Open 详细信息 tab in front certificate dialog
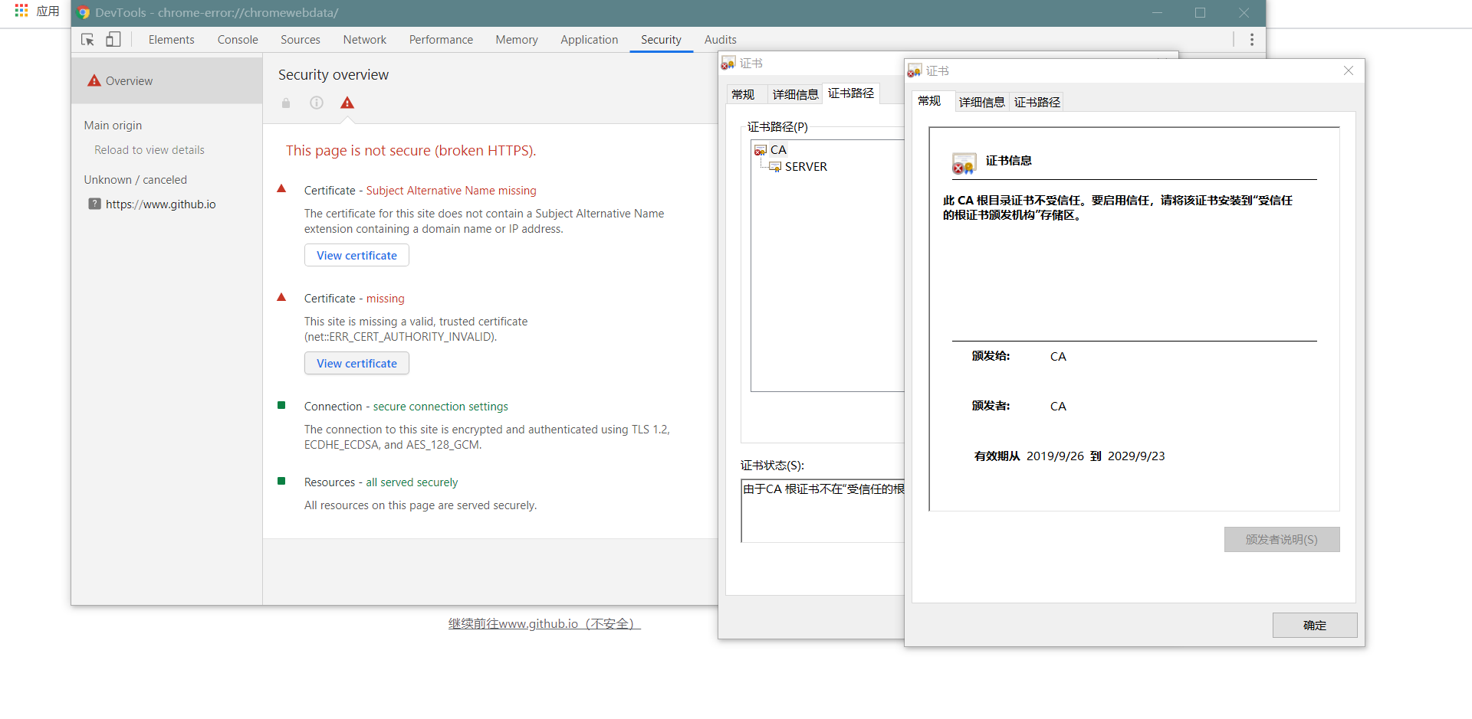The width and height of the screenshot is (1472, 719). pos(982,102)
